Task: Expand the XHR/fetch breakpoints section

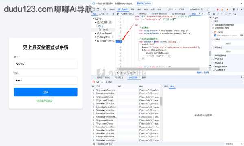Action: [x=220, y=56]
